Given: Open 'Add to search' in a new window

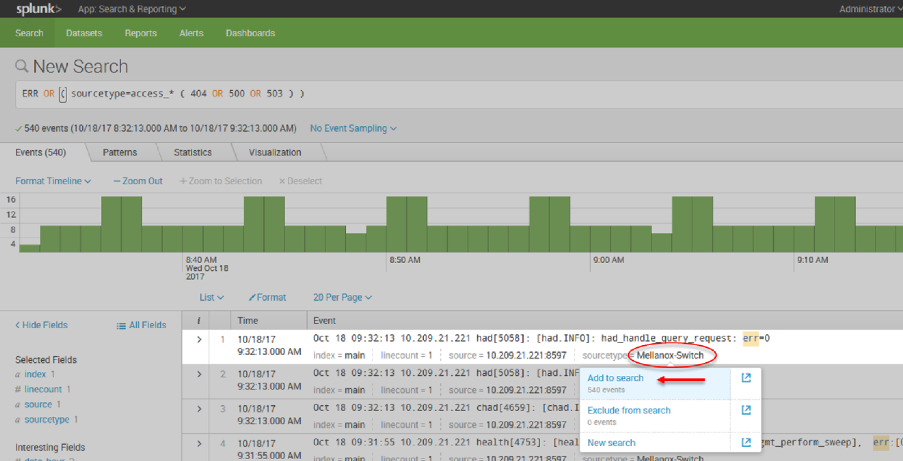Looking at the screenshot, I should pyautogui.click(x=746, y=378).
